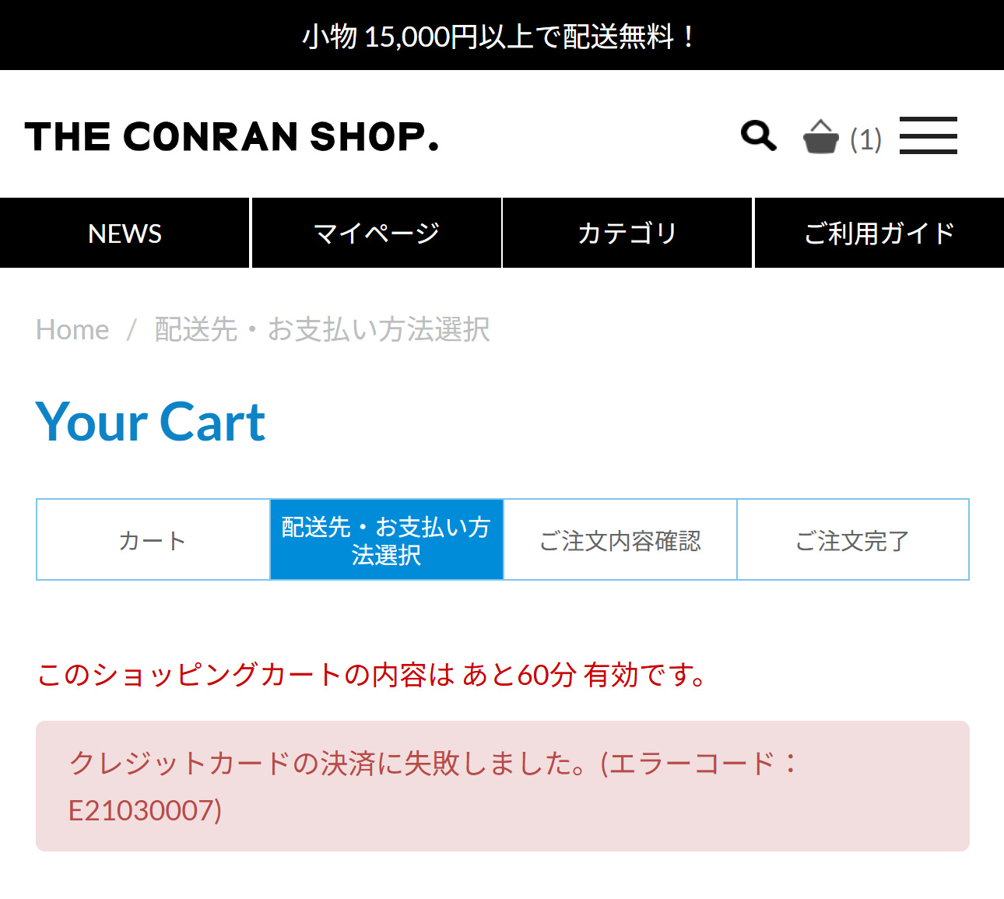
Task: Click the Your Cart heading
Action: pos(151,422)
